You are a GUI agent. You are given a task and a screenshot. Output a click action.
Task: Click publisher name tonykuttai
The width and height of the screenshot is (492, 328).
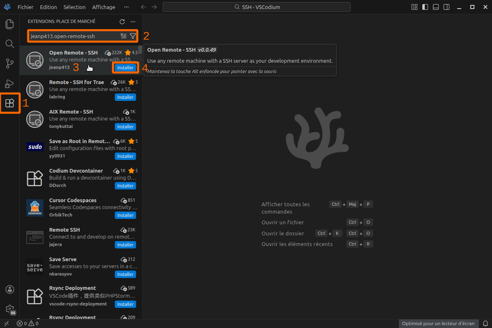(61, 126)
